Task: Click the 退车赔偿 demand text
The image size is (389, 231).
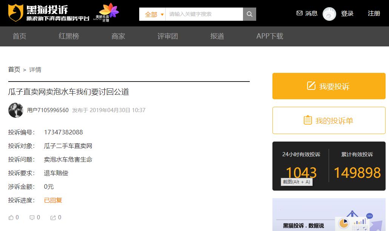Action: point(56,173)
